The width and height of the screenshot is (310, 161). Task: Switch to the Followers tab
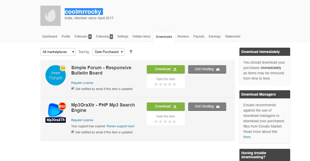(x=83, y=37)
